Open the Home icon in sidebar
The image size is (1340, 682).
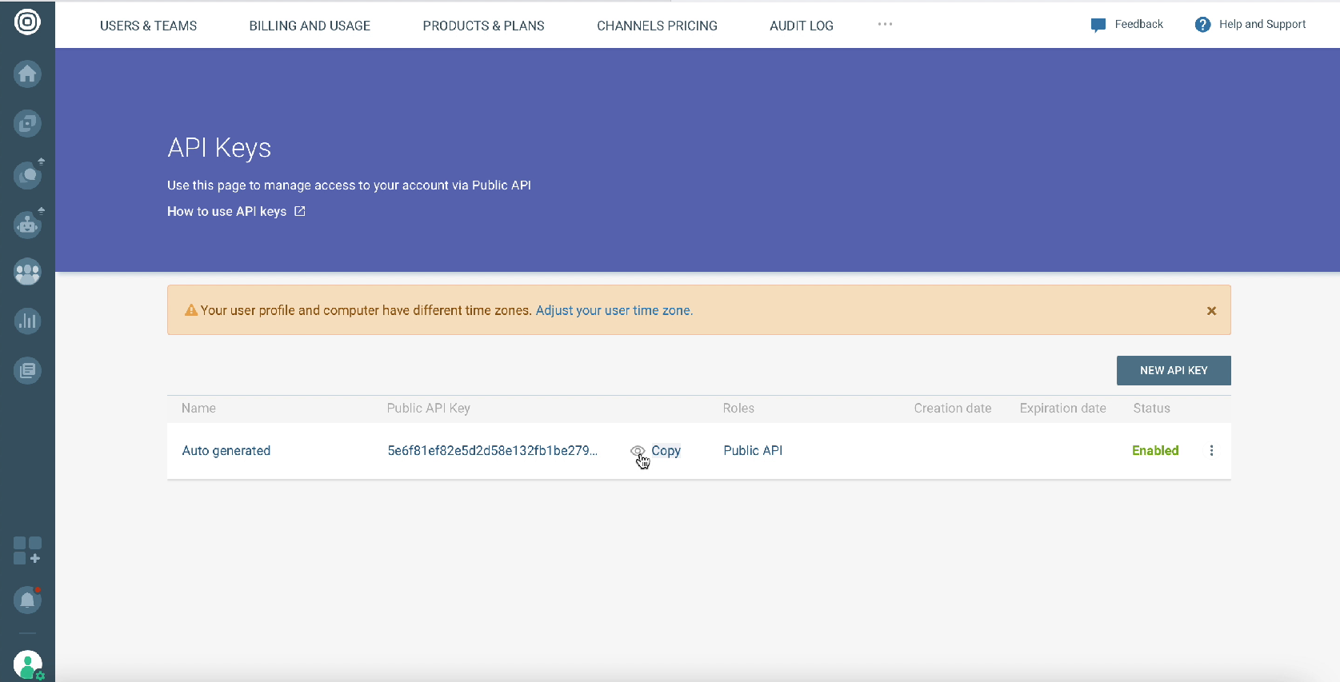[27, 74]
